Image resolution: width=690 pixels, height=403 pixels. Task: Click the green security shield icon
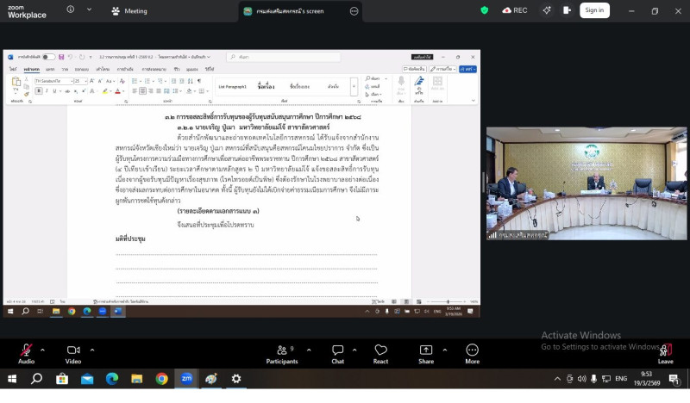[484, 10]
